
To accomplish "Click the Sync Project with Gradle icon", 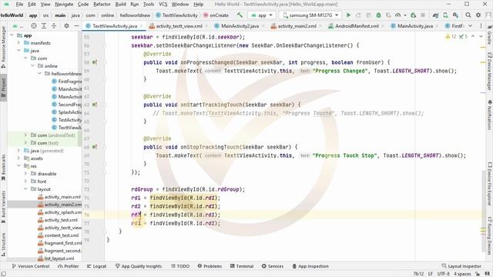I will tap(435, 15).
